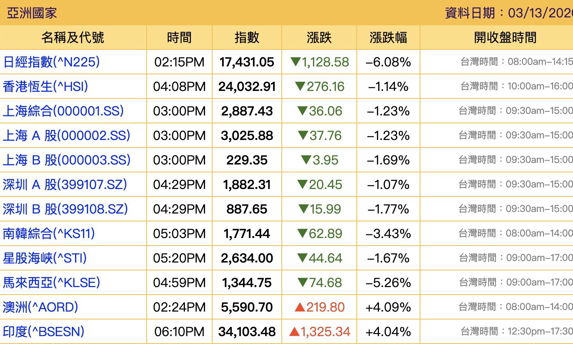This screenshot has width=573, height=344.
Task: Open the 日經指數(^N225) index link
Action: pyautogui.click(x=51, y=62)
